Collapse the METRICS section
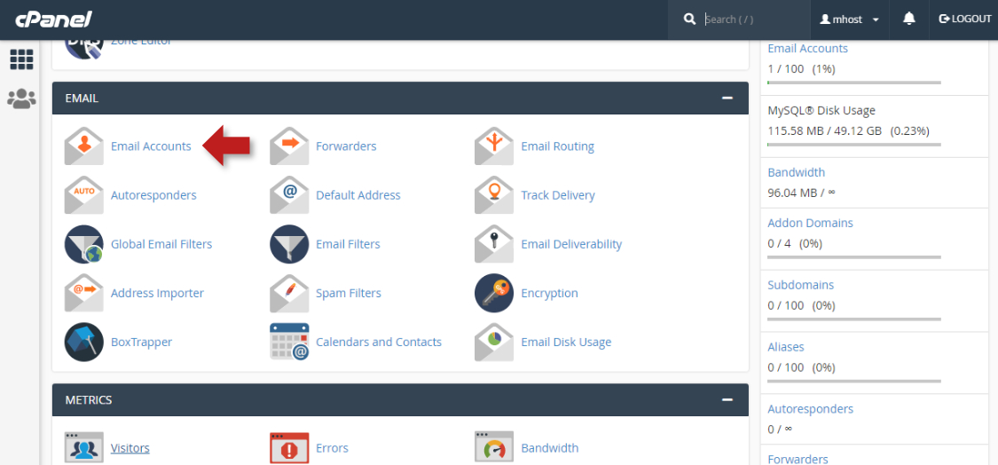This screenshot has height=465, width=998. 727,400
